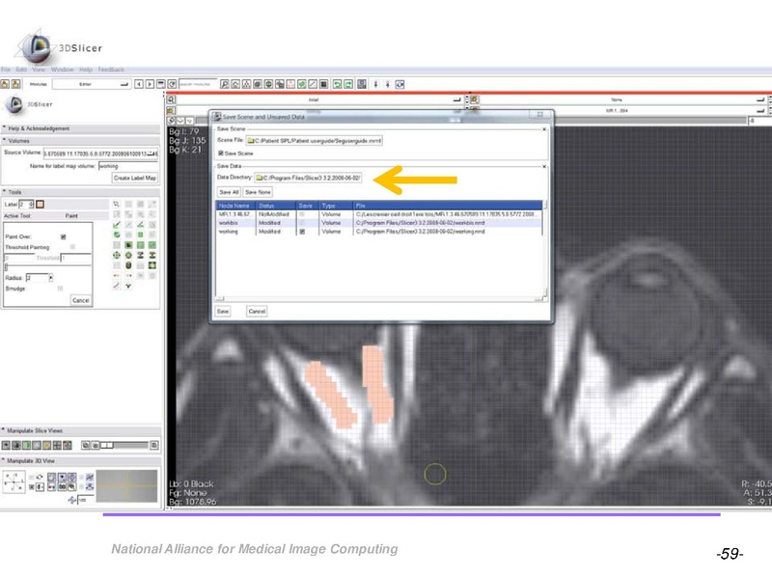Collapse the Manipulate Slice Views section
This screenshot has width=772, height=579.
click(x=80, y=430)
